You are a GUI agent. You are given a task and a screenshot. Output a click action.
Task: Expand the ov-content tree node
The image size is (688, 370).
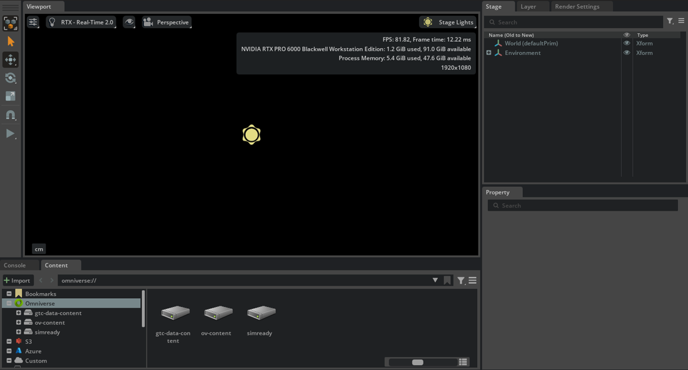click(x=18, y=322)
